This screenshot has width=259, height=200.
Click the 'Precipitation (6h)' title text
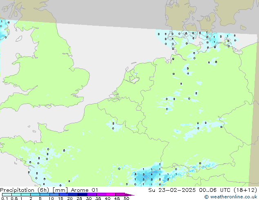tap(25, 190)
